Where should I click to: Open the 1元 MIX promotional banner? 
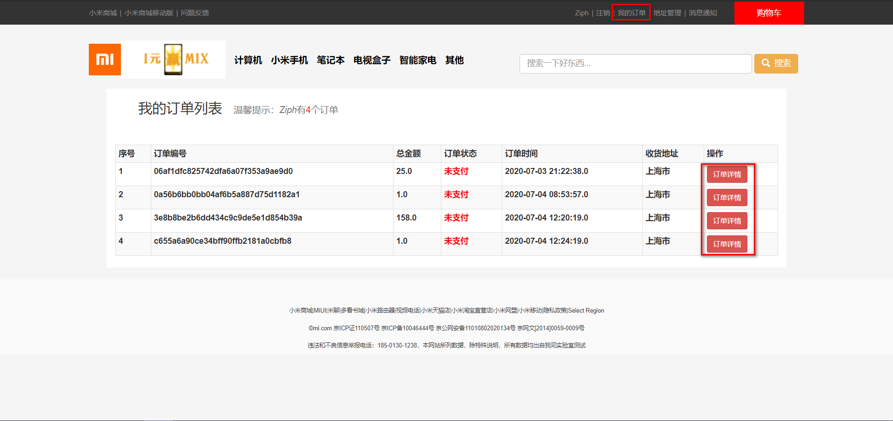coord(173,59)
